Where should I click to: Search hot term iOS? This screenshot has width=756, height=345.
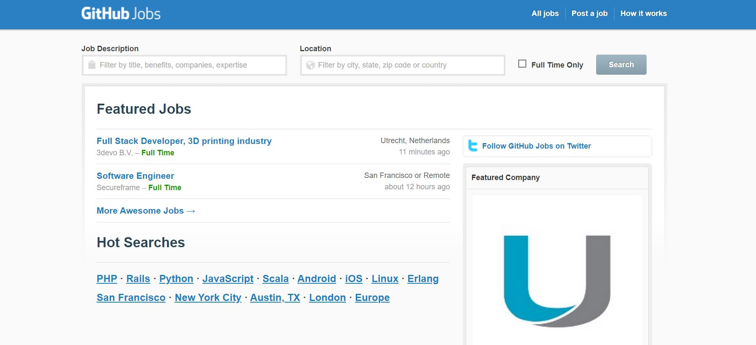click(x=354, y=279)
